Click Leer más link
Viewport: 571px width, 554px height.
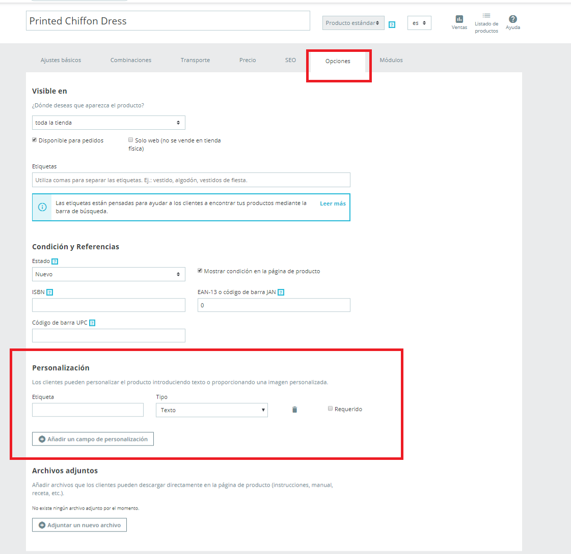(333, 203)
